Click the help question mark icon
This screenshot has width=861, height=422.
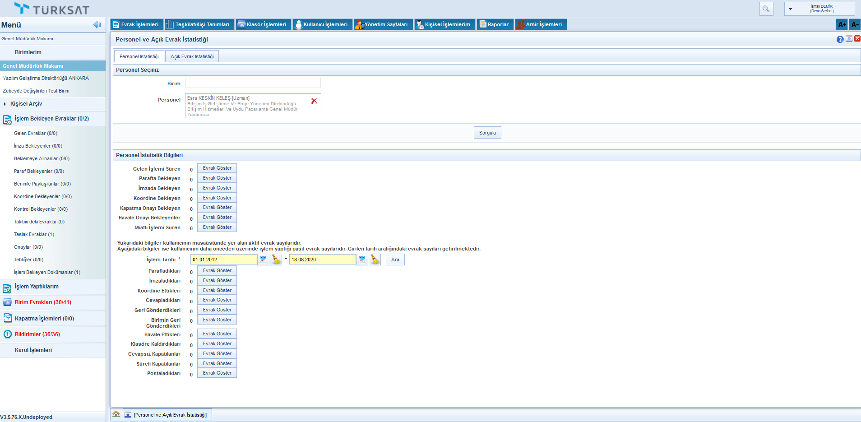(x=840, y=39)
